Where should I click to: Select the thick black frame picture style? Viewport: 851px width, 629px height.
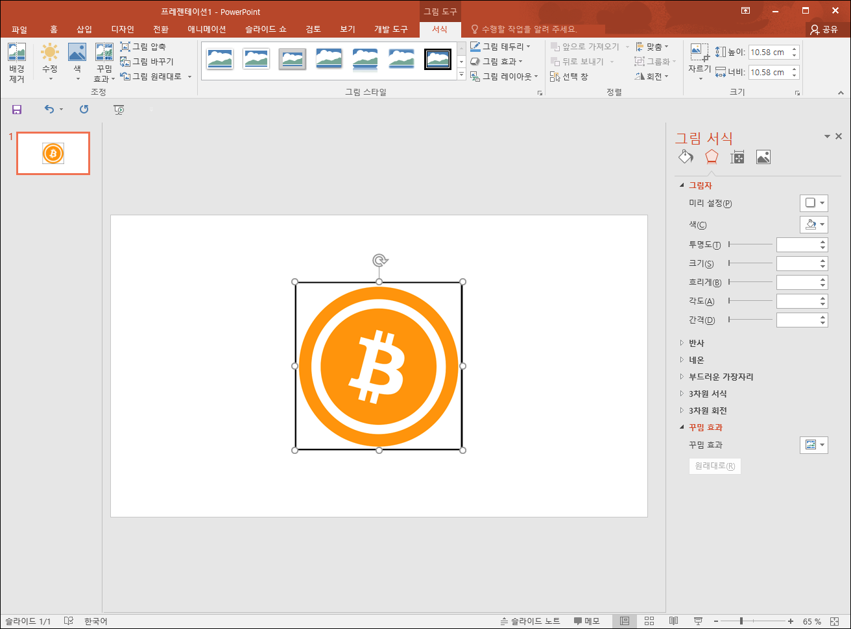tap(438, 59)
